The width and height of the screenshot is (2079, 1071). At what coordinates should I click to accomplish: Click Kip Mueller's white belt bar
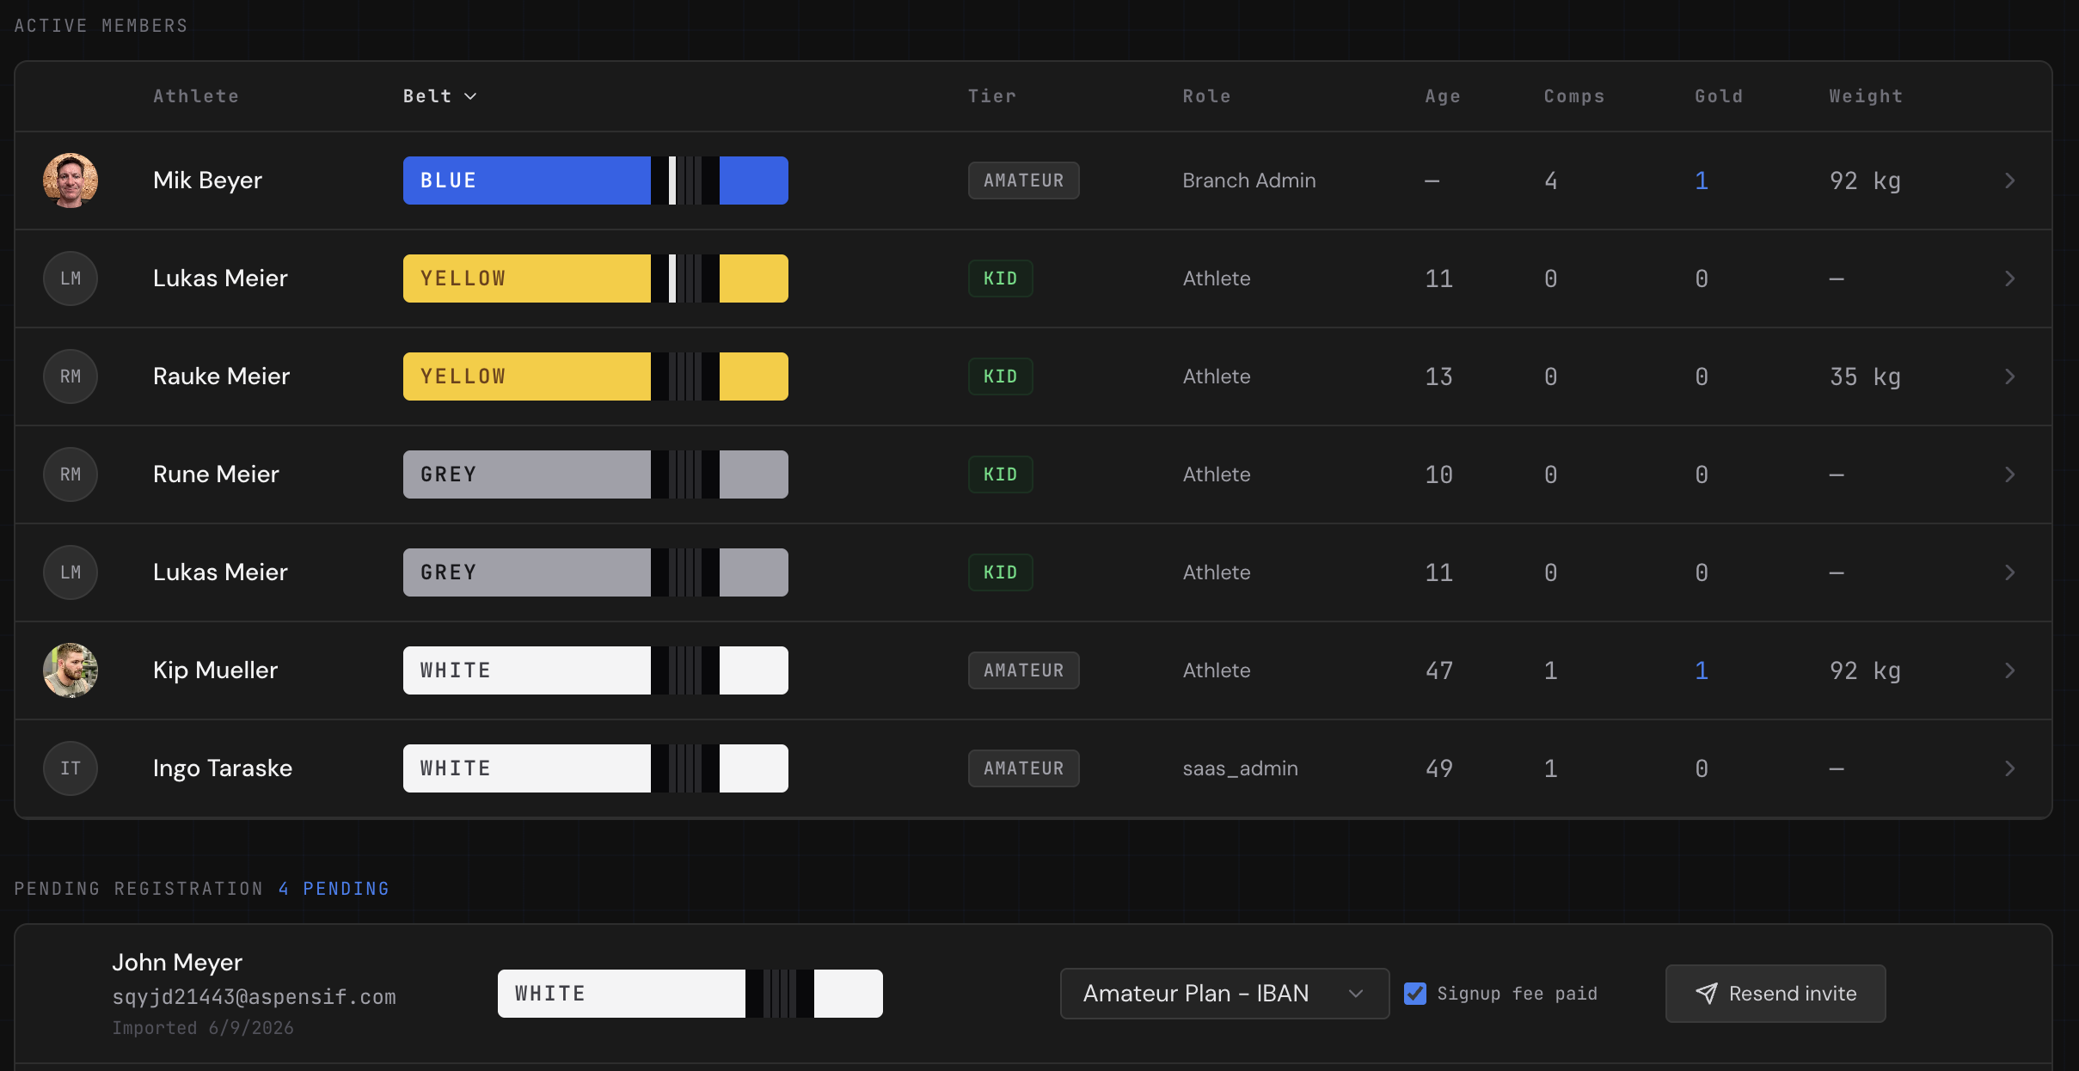coord(596,670)
